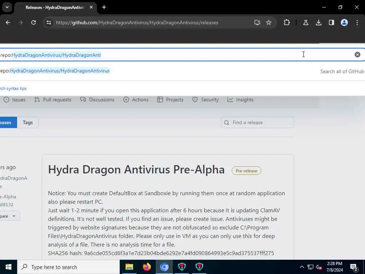Select the SHA256 hash line text

[161, 253]
